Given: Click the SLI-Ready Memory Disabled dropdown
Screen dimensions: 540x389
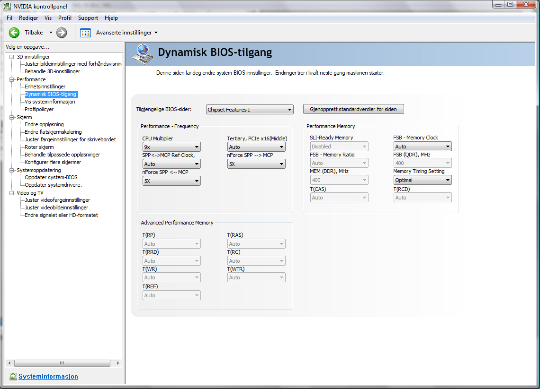Looking at the screenshot, I should coord(339,147).
